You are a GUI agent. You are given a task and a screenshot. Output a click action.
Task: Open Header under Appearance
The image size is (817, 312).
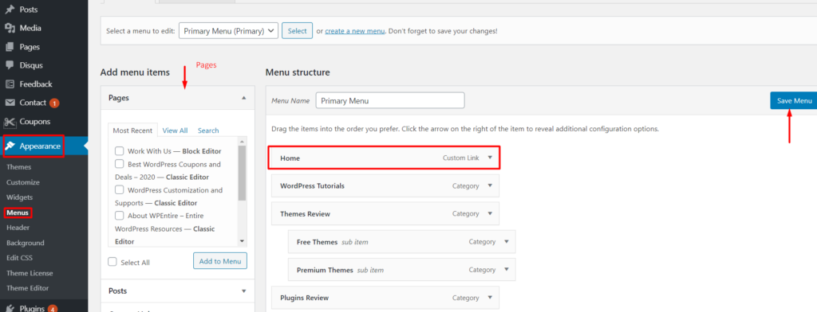[x=18, y=228]
